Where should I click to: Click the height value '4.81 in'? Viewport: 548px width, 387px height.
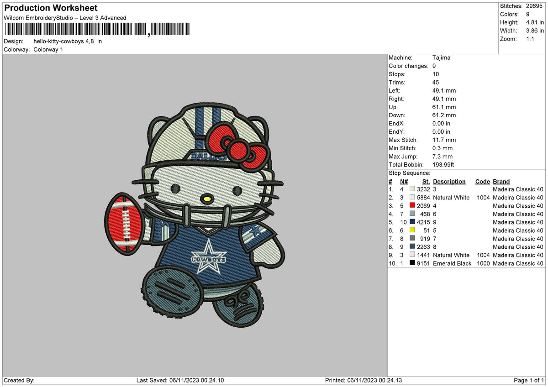pyautogui.click(x=535, y=22)
